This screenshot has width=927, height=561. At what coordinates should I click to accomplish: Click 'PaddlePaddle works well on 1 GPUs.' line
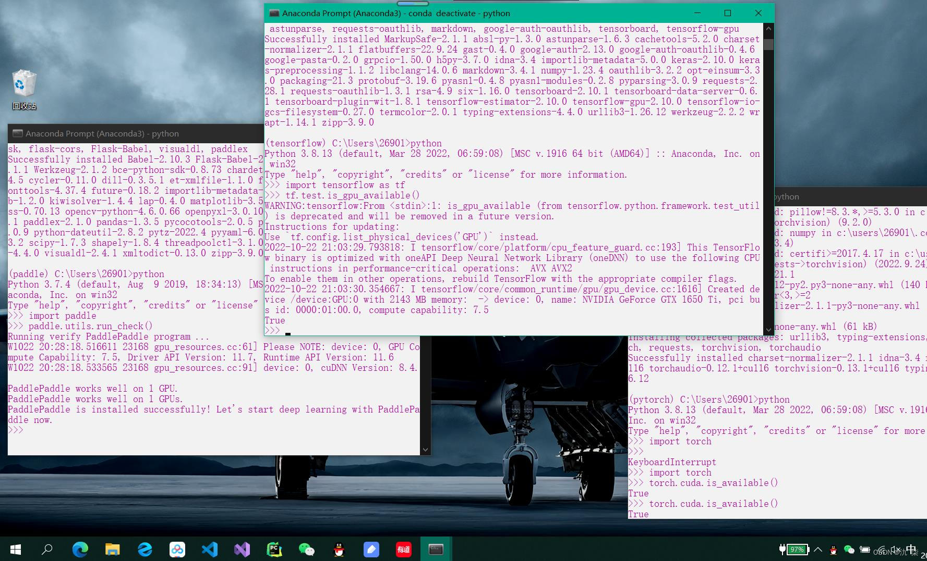click(95, 399)
